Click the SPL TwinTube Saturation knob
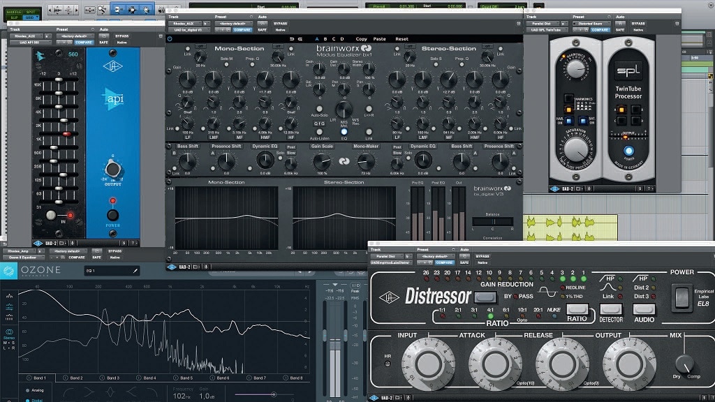This screenshot has height=402, width=715. click(575, 149)
